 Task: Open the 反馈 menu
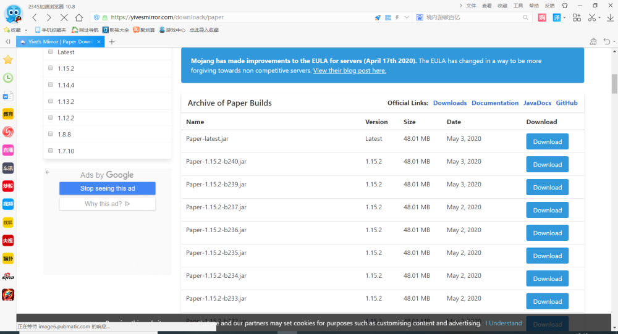549,6
